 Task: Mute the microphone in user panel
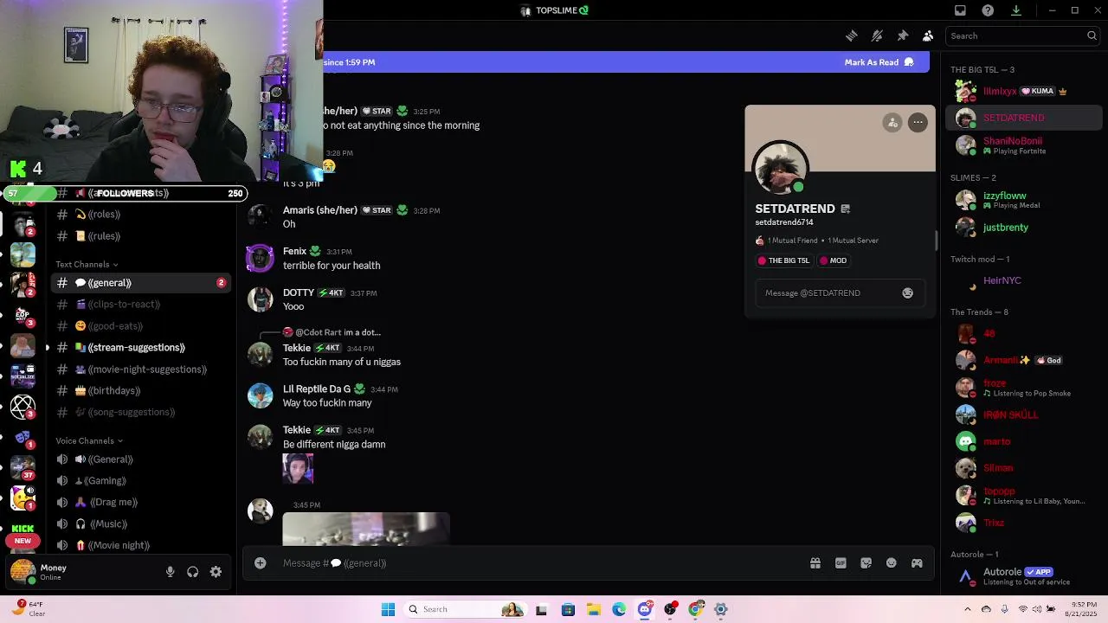coord(170,572)
